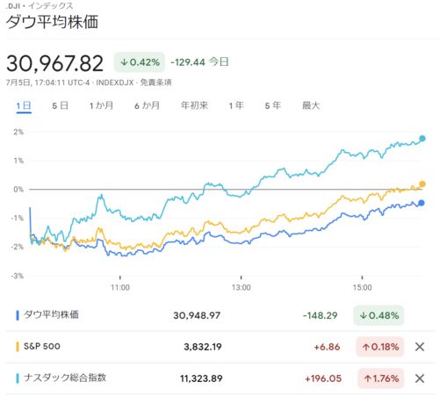Select the 1年 time range tab
Image resolution: width=439 pixels, height=396 pixels.
point(236,105)
